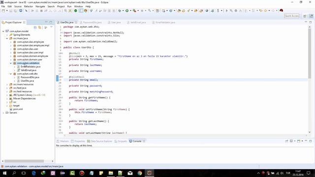Click the green circle server icon in toolbar
The image size is (315, 177).
pos(75,11)
